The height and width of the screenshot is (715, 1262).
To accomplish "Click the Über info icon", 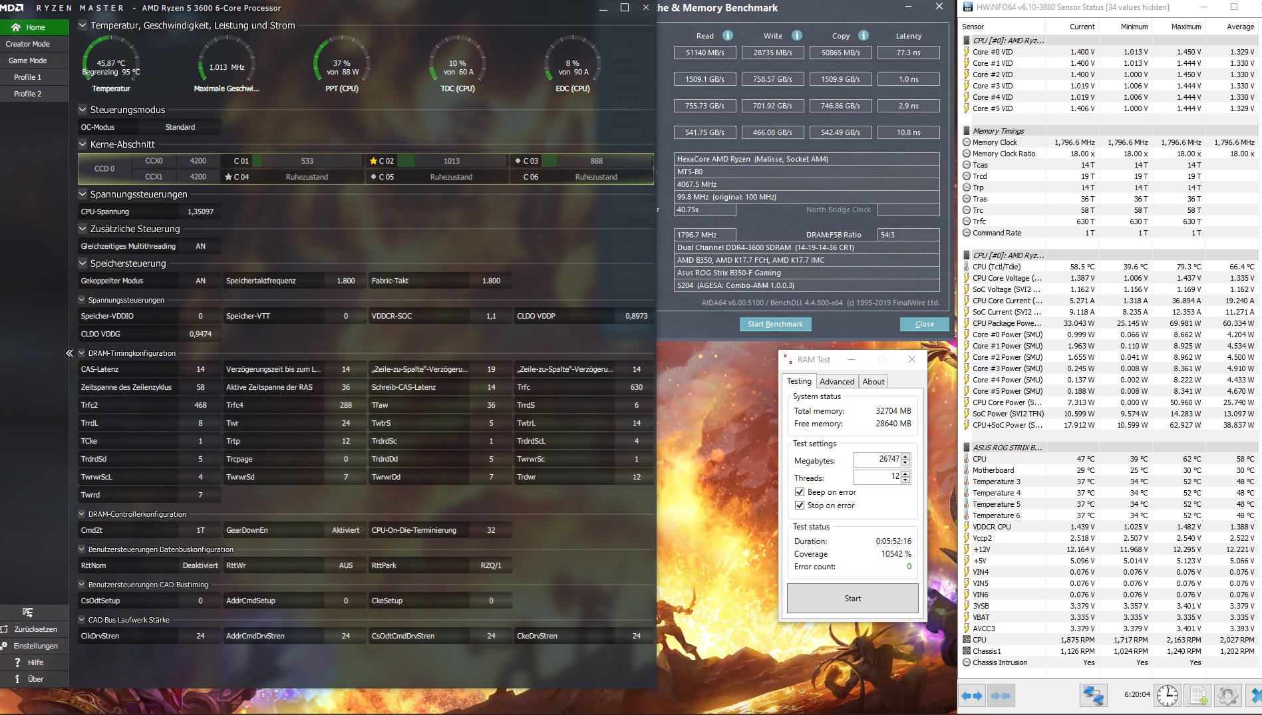I will [17, 679].
